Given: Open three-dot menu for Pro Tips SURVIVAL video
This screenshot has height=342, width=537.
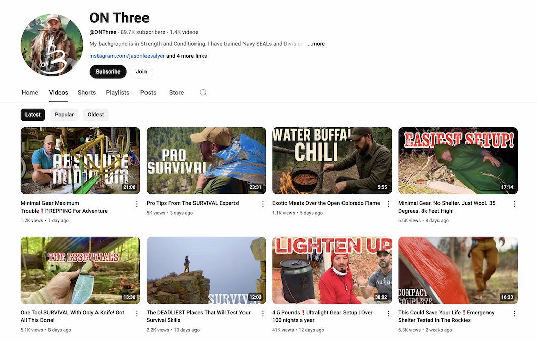Looking at the screenshot, I should pos(263,204).
